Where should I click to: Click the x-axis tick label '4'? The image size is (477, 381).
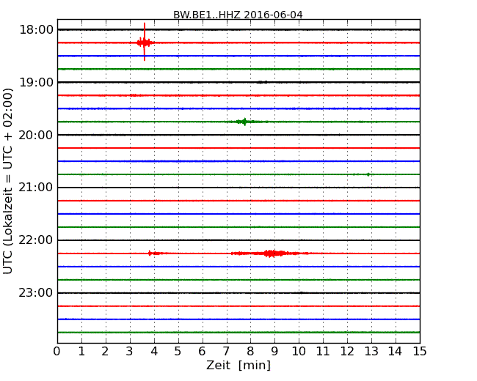point(154,351)
